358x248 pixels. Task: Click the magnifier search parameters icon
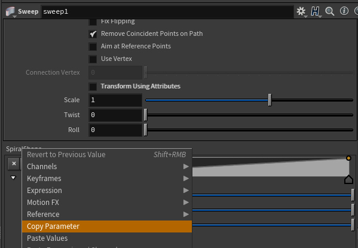pos(330,11)
